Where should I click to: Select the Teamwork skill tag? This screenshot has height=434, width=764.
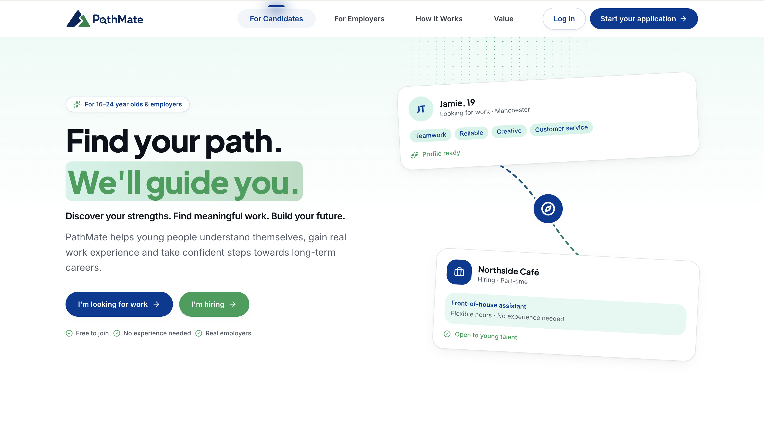(430, 135)
